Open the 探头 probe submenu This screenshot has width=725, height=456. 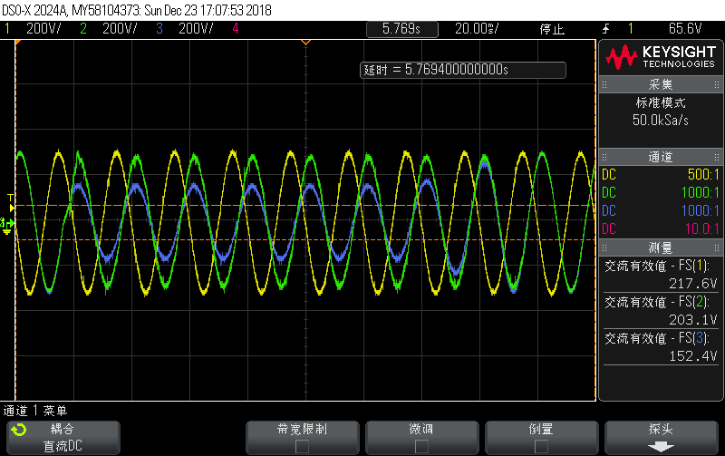[661, 437]
